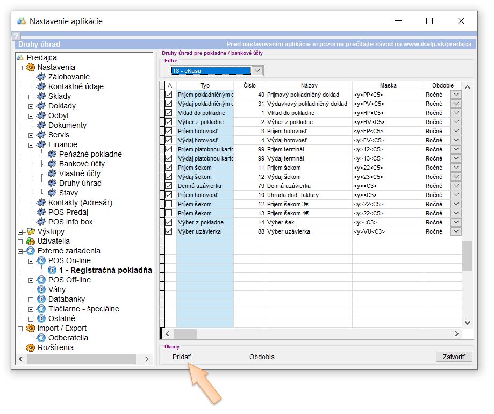This screenshot has height=414, width=494.
Task: Click the gear icon next to Peňažné pokladne
Action: click(x=52, y=154)
